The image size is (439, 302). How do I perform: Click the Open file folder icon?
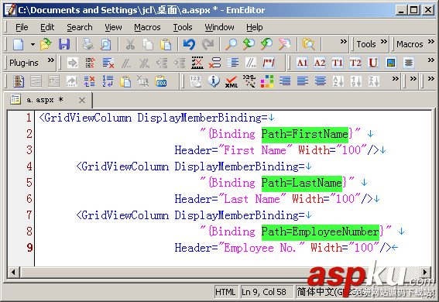point(46,44)
